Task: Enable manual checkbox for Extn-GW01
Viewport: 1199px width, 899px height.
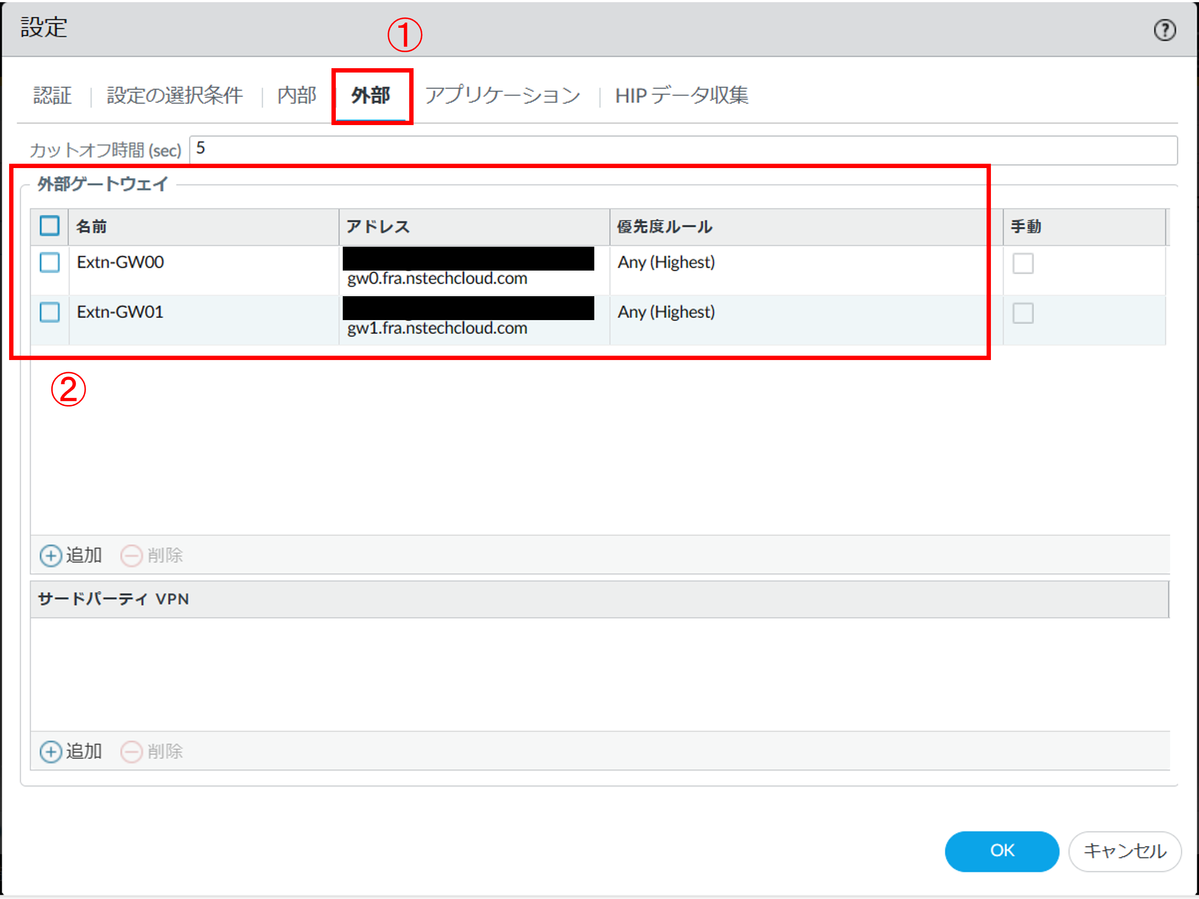Action: point(1023,313)
